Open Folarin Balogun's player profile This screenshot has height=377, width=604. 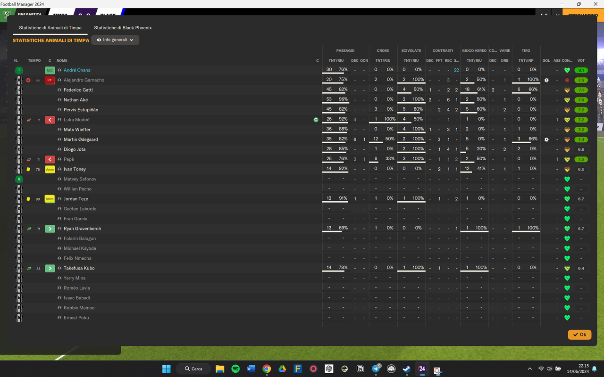pos(80,238)
